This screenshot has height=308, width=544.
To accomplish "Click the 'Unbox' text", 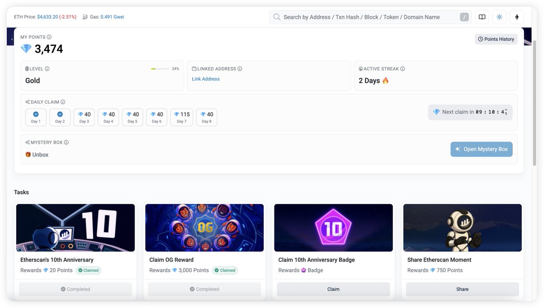I will pos(40,154).
